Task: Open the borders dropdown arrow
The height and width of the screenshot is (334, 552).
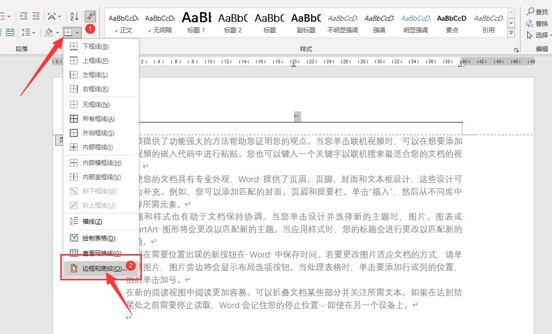Action: pos(77,32)
